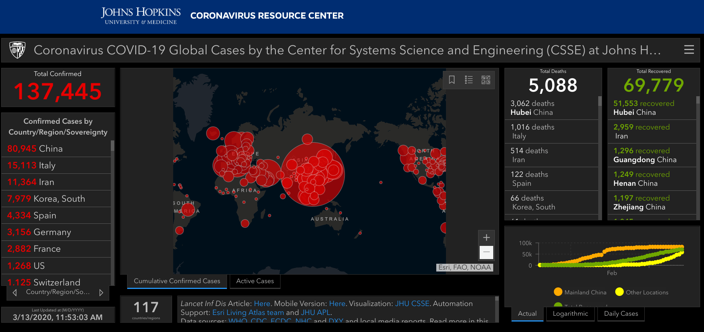Open the JHU CSSE link
Screen dimensions: 704x332
click(x=412, y=304)
